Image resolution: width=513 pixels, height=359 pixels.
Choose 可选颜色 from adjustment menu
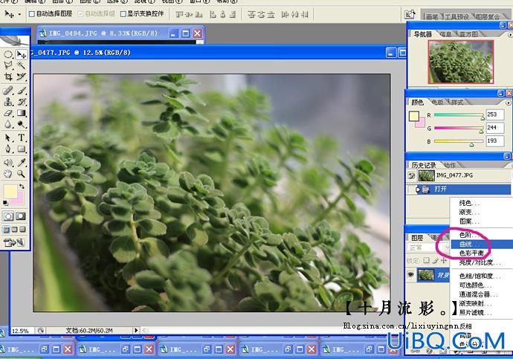[482, 285]
